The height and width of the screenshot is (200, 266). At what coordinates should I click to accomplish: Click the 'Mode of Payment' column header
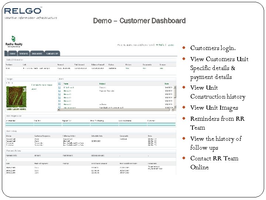pyautogui.click(x=41, y=163)
